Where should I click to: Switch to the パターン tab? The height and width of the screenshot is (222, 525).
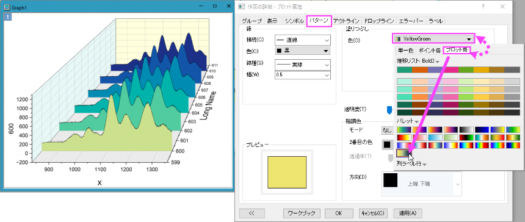[319, 21]
